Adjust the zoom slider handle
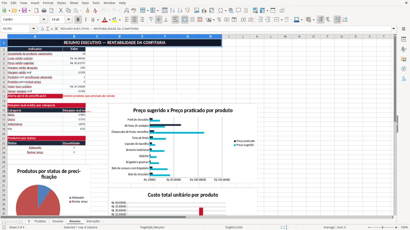This screenshot has height=230, width=410. (382, 227)
